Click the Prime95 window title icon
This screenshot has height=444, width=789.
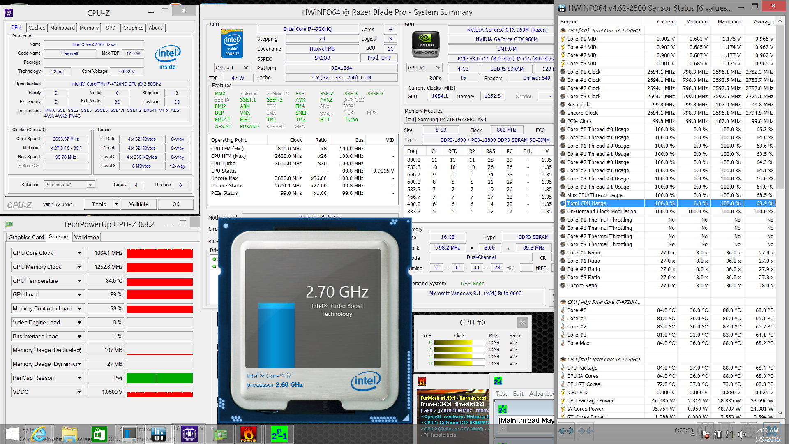pyautogui.click(x=498, y=381)
